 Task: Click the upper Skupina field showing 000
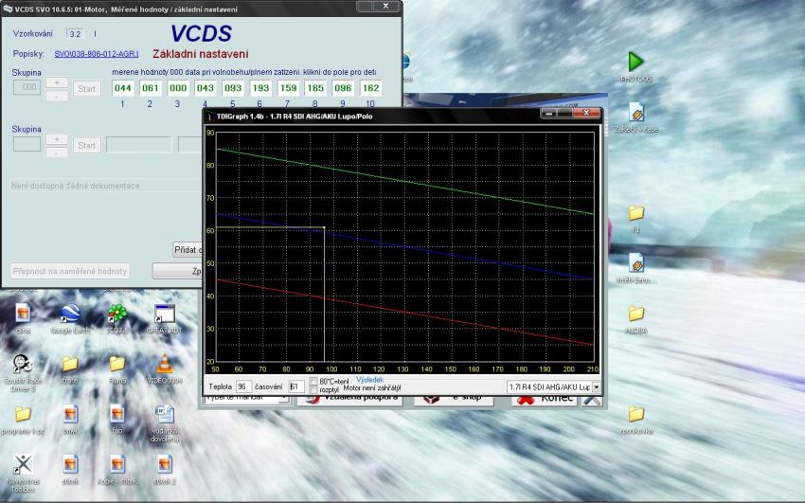[27, 87]
